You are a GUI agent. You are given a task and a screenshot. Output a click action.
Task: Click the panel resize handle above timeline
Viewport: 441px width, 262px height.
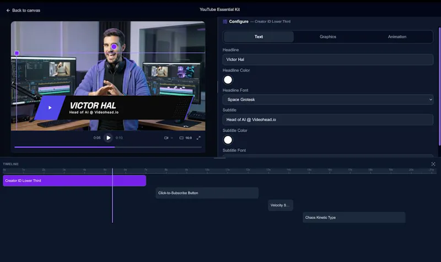219,158
